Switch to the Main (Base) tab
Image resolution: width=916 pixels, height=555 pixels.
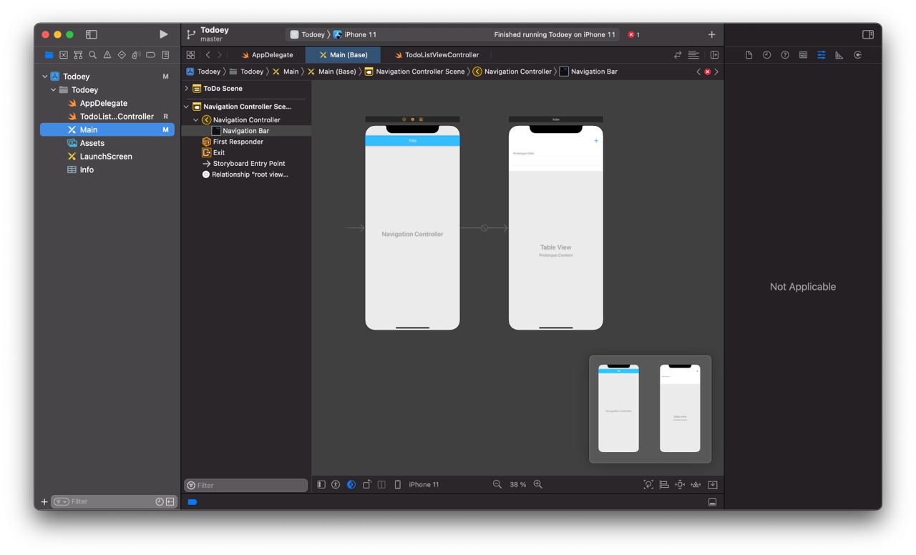pos(343,55)
